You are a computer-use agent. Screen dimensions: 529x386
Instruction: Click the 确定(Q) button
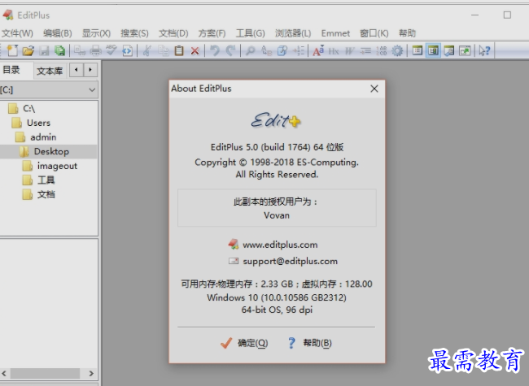pos(244,343)
